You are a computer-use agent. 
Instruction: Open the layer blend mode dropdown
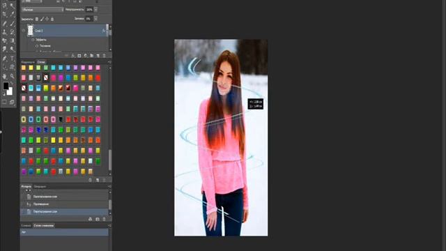point(43,10)
